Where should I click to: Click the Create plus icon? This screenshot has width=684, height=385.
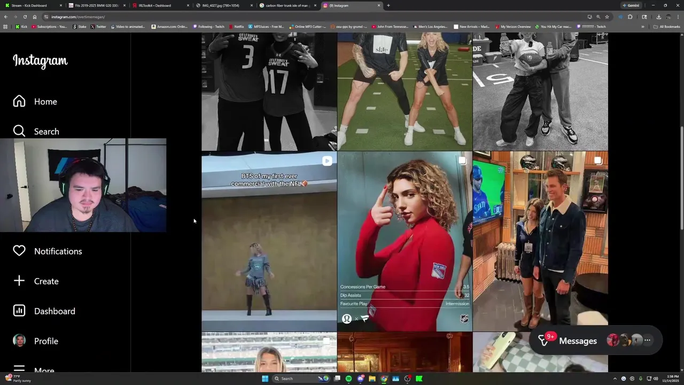(19, 281)
